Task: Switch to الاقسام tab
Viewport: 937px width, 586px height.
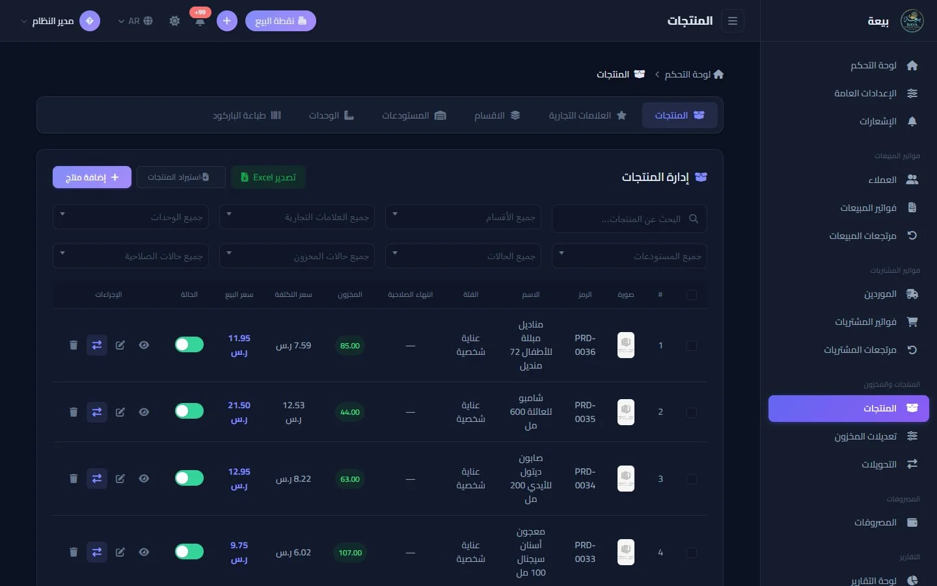Action: [497, 115]
